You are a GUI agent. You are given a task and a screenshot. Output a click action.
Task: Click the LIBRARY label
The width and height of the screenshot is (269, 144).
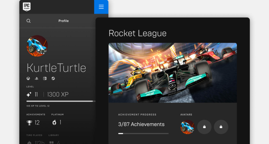54,135
